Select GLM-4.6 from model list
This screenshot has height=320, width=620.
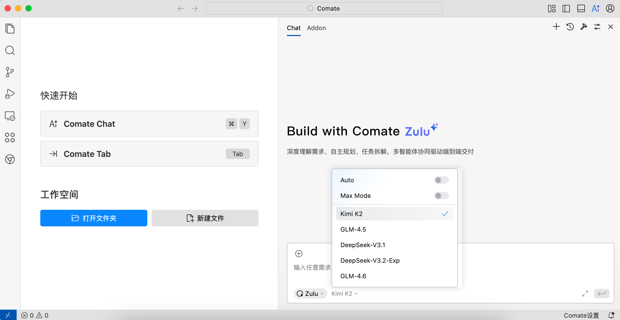pos(353,276)
